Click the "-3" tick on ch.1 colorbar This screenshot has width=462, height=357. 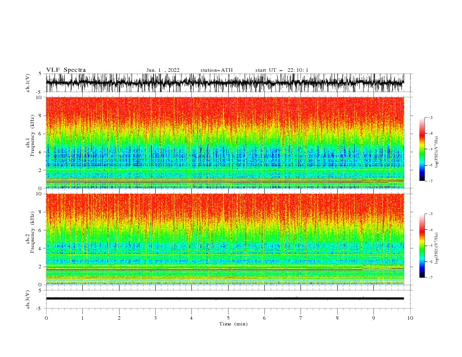(430, 117)
